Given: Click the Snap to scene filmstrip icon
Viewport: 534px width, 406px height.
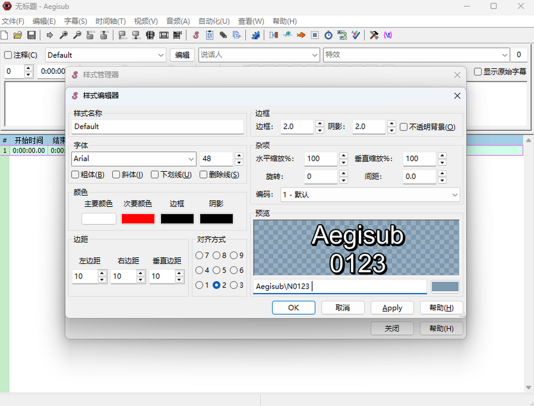Looking at the screenshot, I should (x=164, y=35).
